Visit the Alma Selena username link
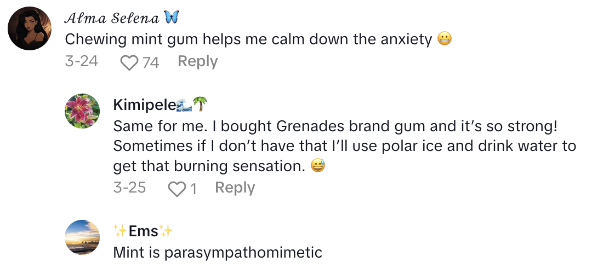Screen dimensions: 592x268 pos(111,18)
